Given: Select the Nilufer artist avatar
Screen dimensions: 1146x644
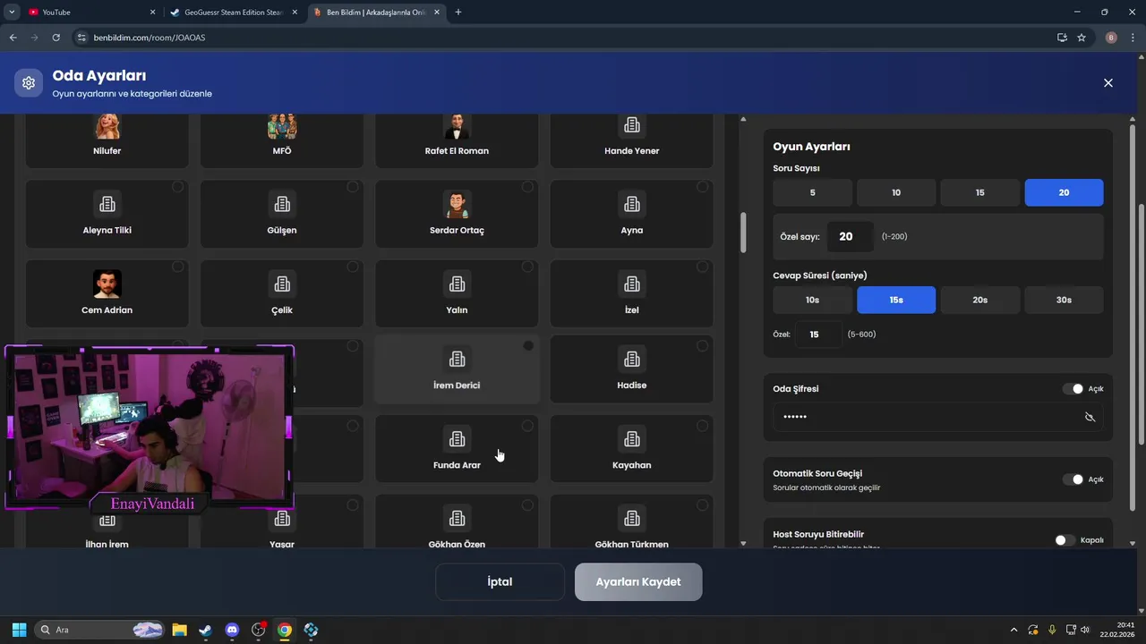Looking at the screenshot, I should (x=107, y=126).
